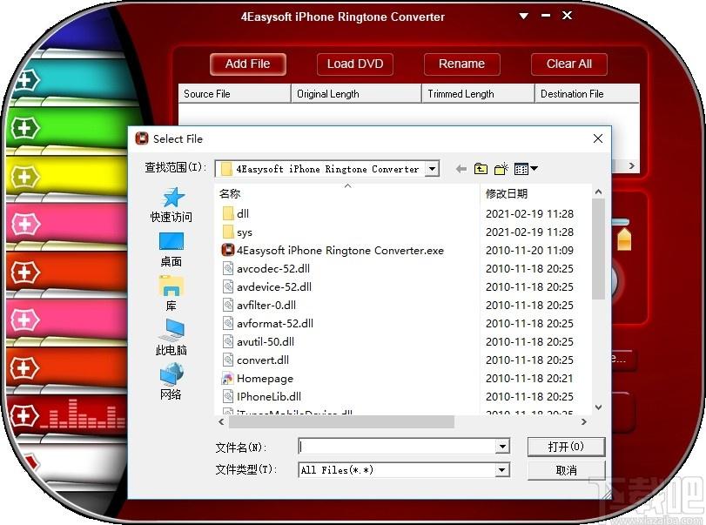Open Quick Access (快速访问) location
Screen dimensions: 706x525
[171, 205]
